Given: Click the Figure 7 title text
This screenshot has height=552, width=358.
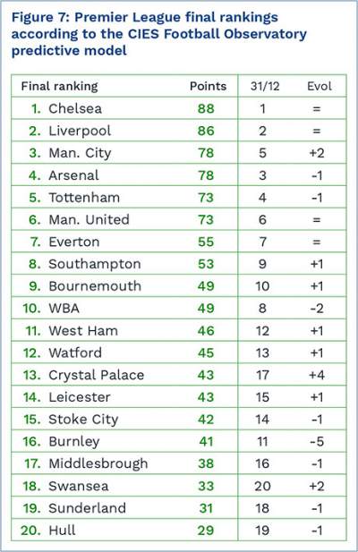Looking at the screenshot, I should (159, 34).
